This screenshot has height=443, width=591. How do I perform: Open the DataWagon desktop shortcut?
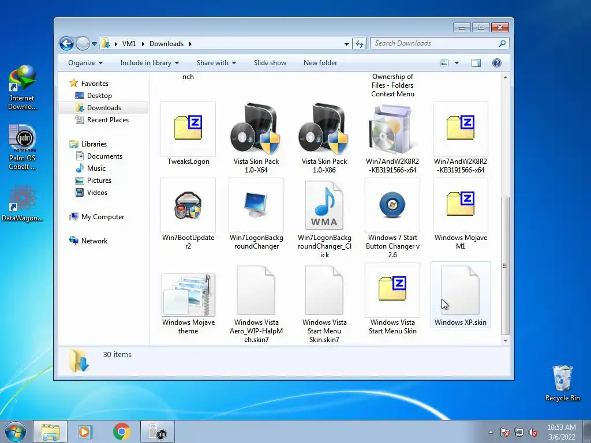coord(23,204)
